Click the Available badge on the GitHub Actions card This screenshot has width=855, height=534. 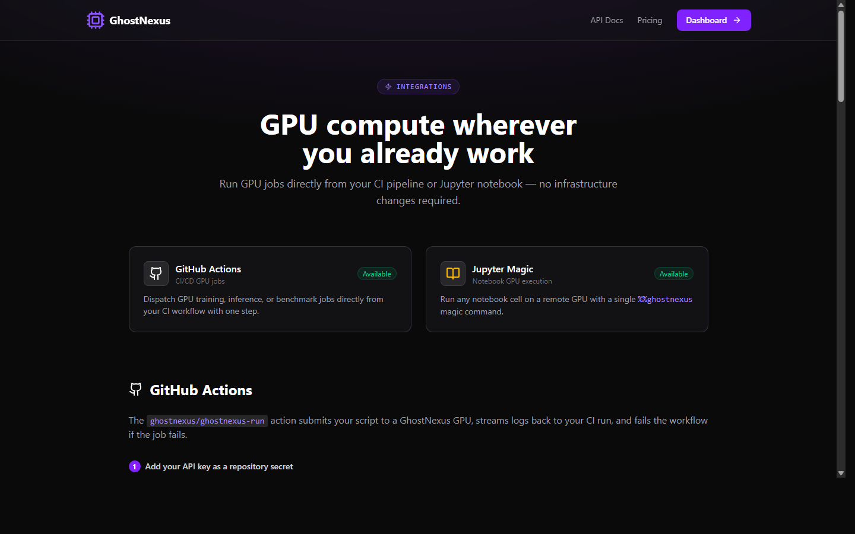376,274
